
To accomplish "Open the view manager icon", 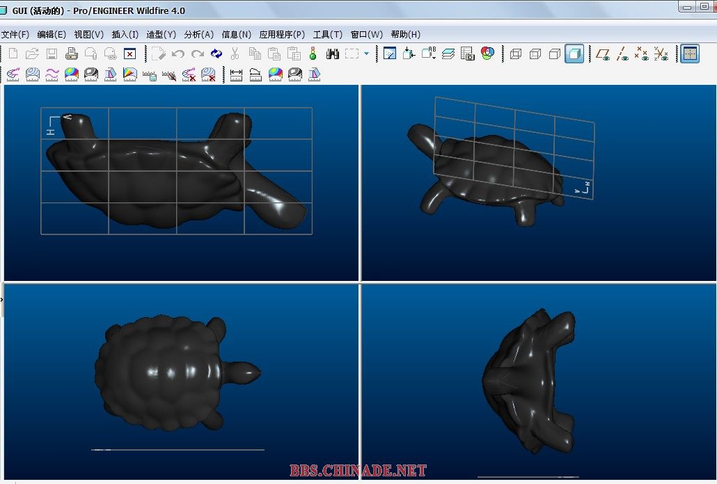I will pos(467,54).
